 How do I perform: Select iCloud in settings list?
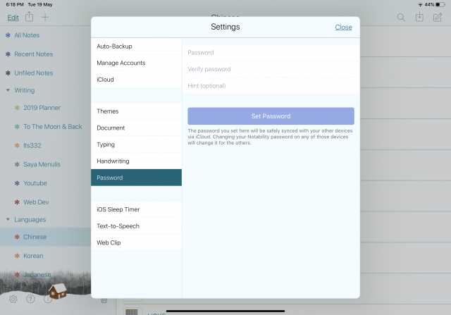(136, 80)
